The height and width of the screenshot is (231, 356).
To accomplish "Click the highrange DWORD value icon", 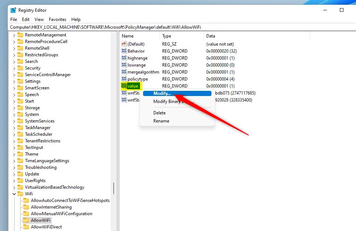I will click(x=124, y=58).
